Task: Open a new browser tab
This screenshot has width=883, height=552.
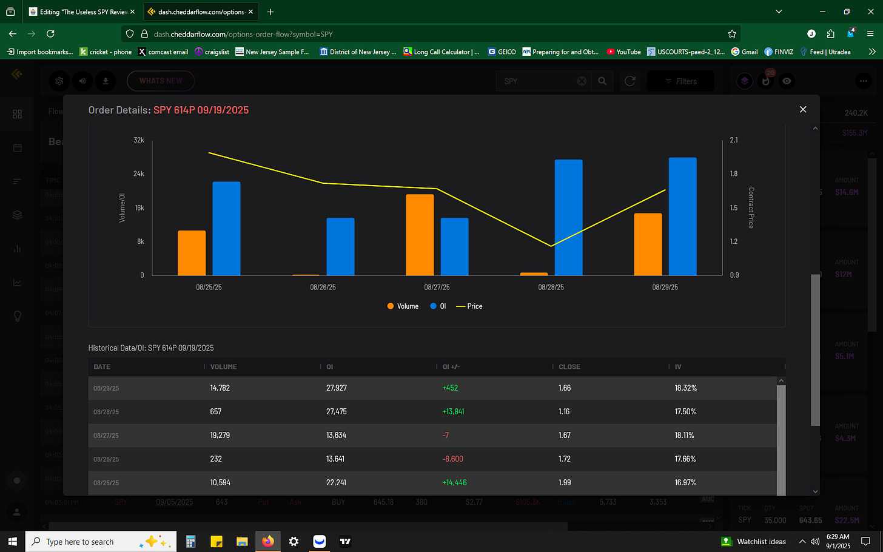Action: pos(270,12)
